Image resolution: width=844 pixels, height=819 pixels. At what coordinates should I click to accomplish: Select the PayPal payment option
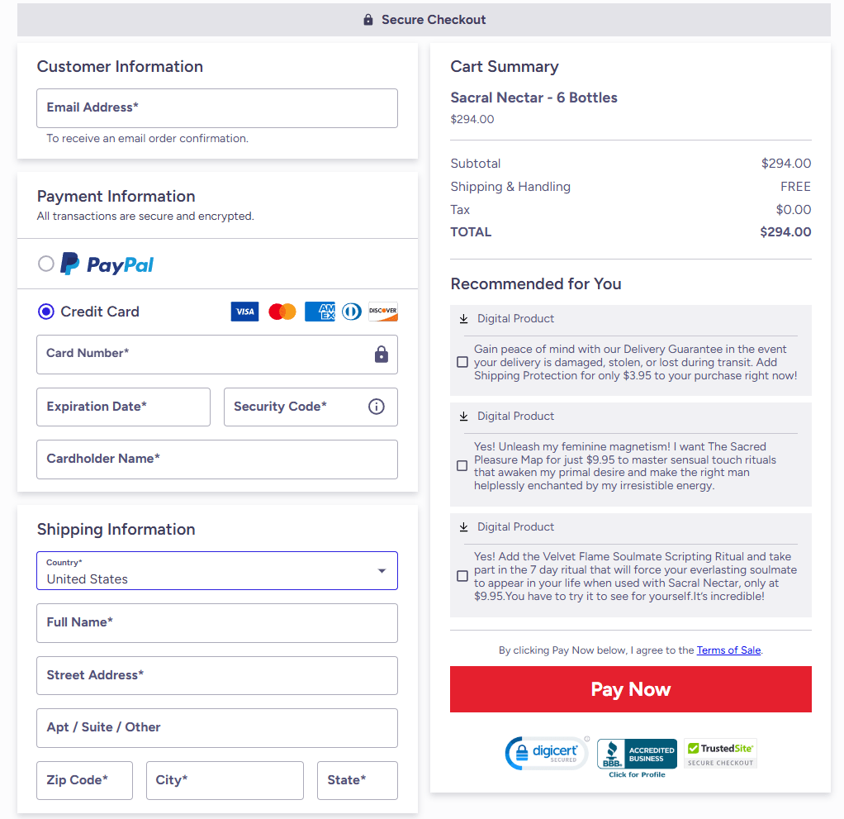coord(46,264)
